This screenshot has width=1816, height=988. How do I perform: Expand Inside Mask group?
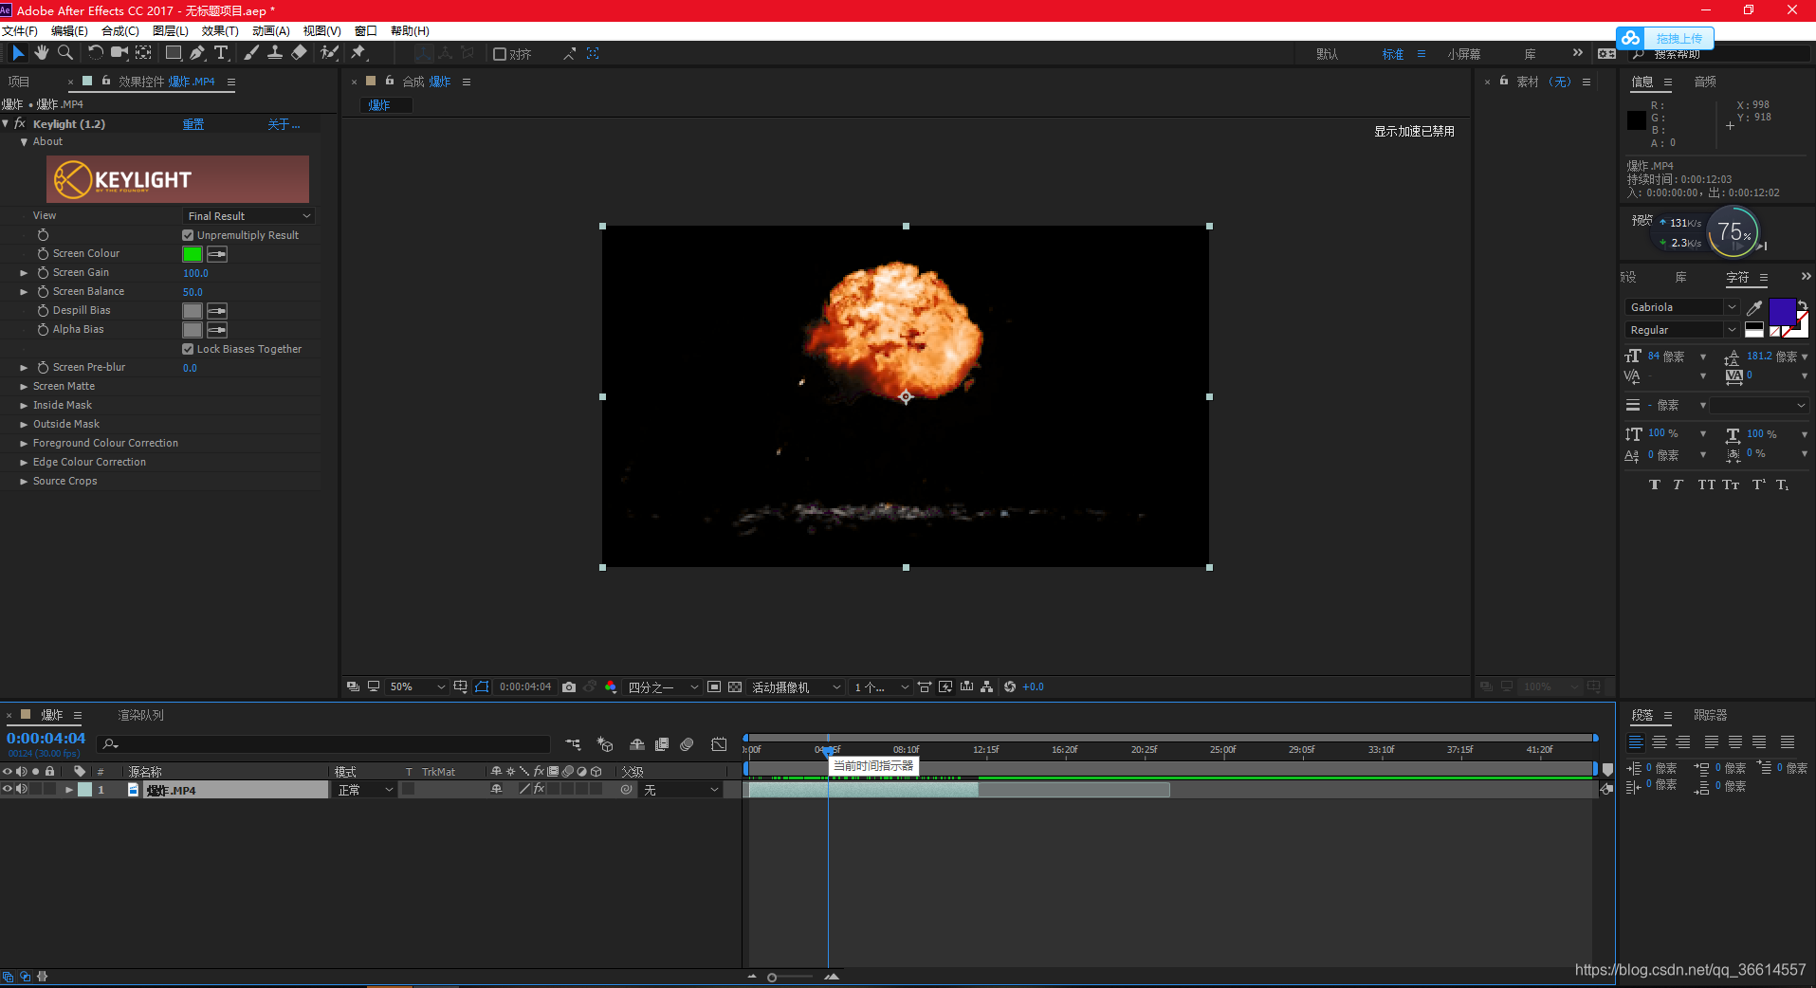tap(24, 406)
